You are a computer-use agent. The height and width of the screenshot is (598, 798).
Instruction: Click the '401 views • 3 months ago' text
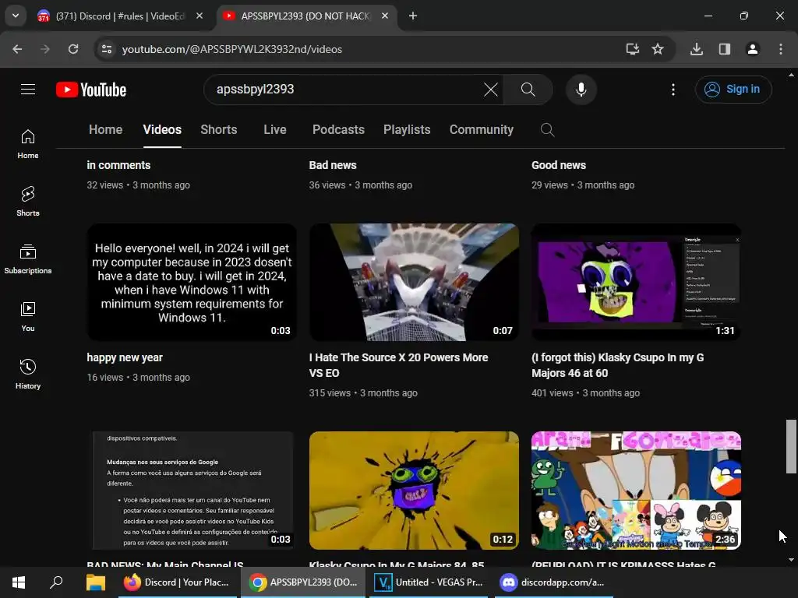tap(585, 393)
